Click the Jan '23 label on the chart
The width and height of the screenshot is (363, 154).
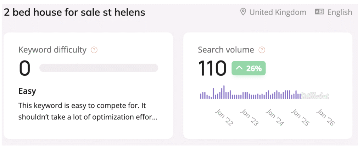(250, 118)
